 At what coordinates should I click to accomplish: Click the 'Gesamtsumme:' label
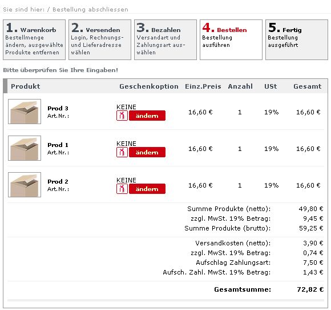coord(243,289)
